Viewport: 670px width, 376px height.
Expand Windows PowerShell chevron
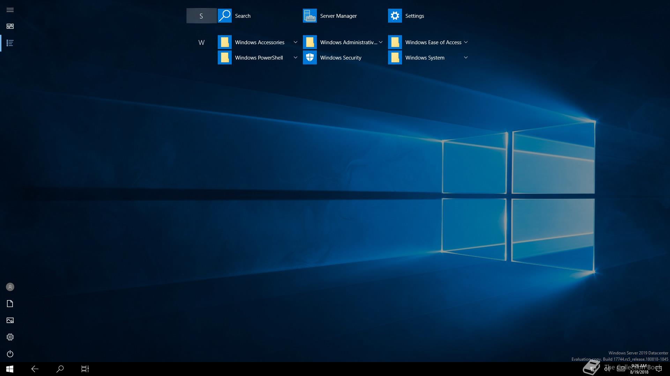(296, 57)
